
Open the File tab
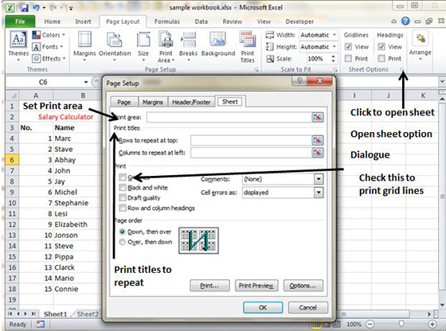tap(20, 21)
